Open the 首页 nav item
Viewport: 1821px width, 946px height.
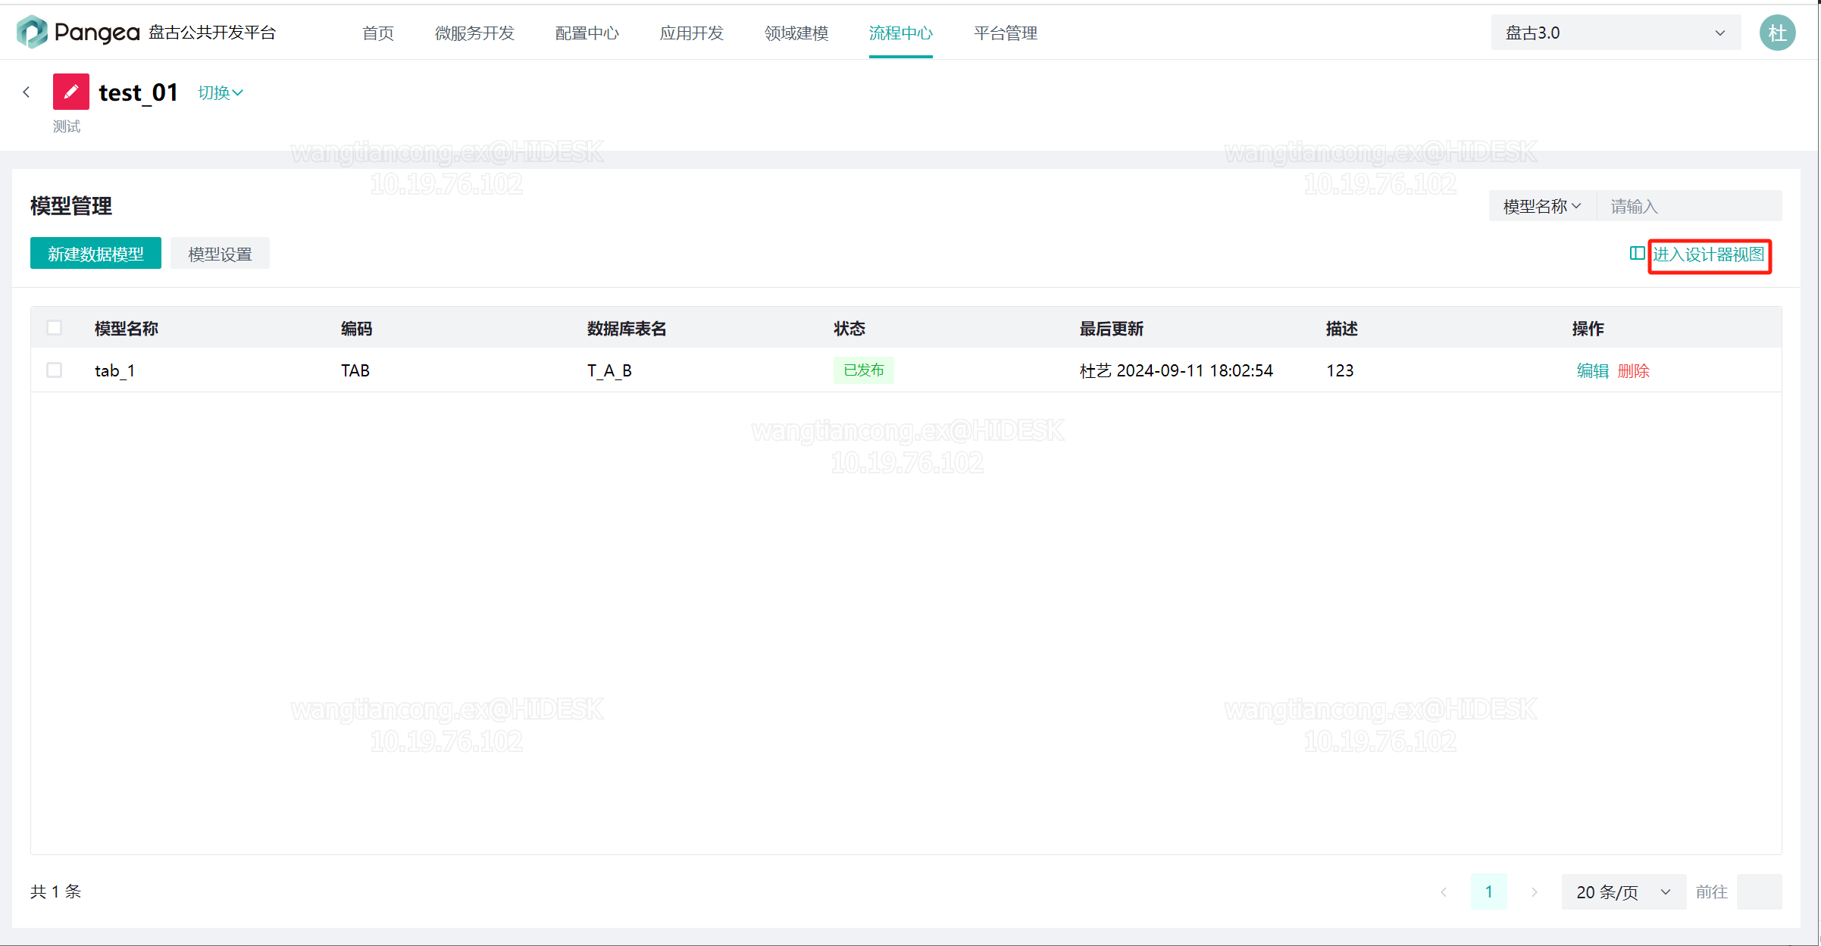[x=378, y=33]
